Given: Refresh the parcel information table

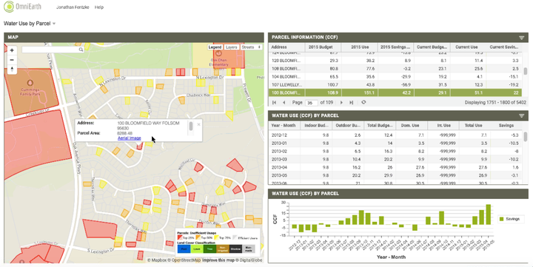Looking at the screenshot, I should click(363, 102).
